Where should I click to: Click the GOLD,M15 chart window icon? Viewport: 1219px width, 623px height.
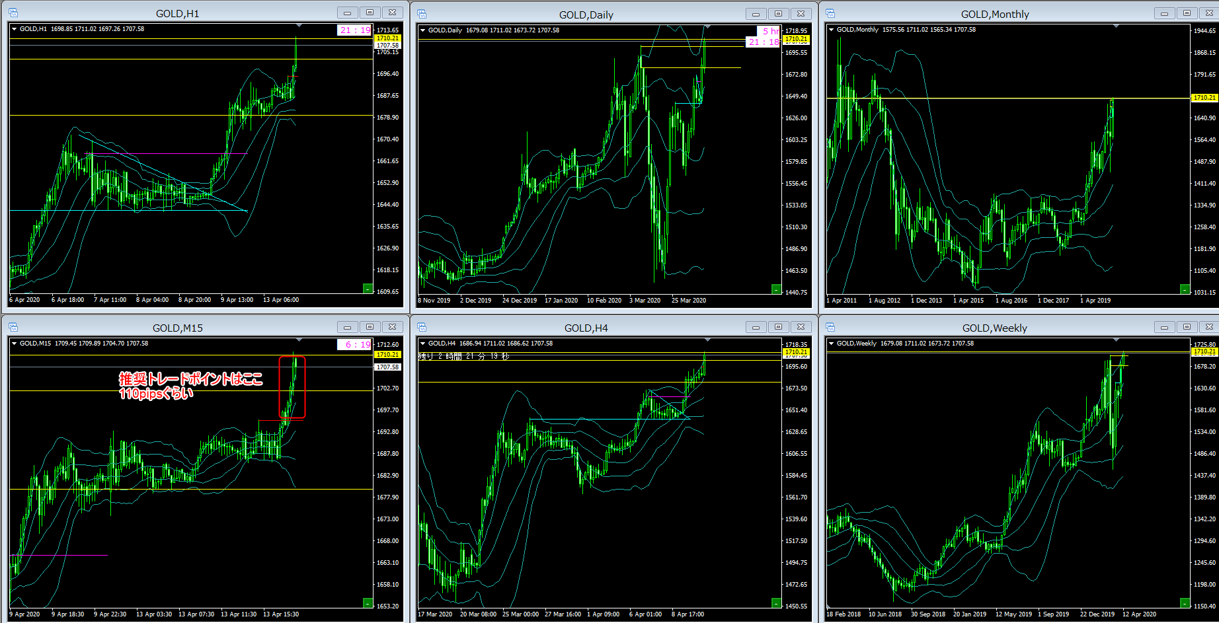pos(13,327)
